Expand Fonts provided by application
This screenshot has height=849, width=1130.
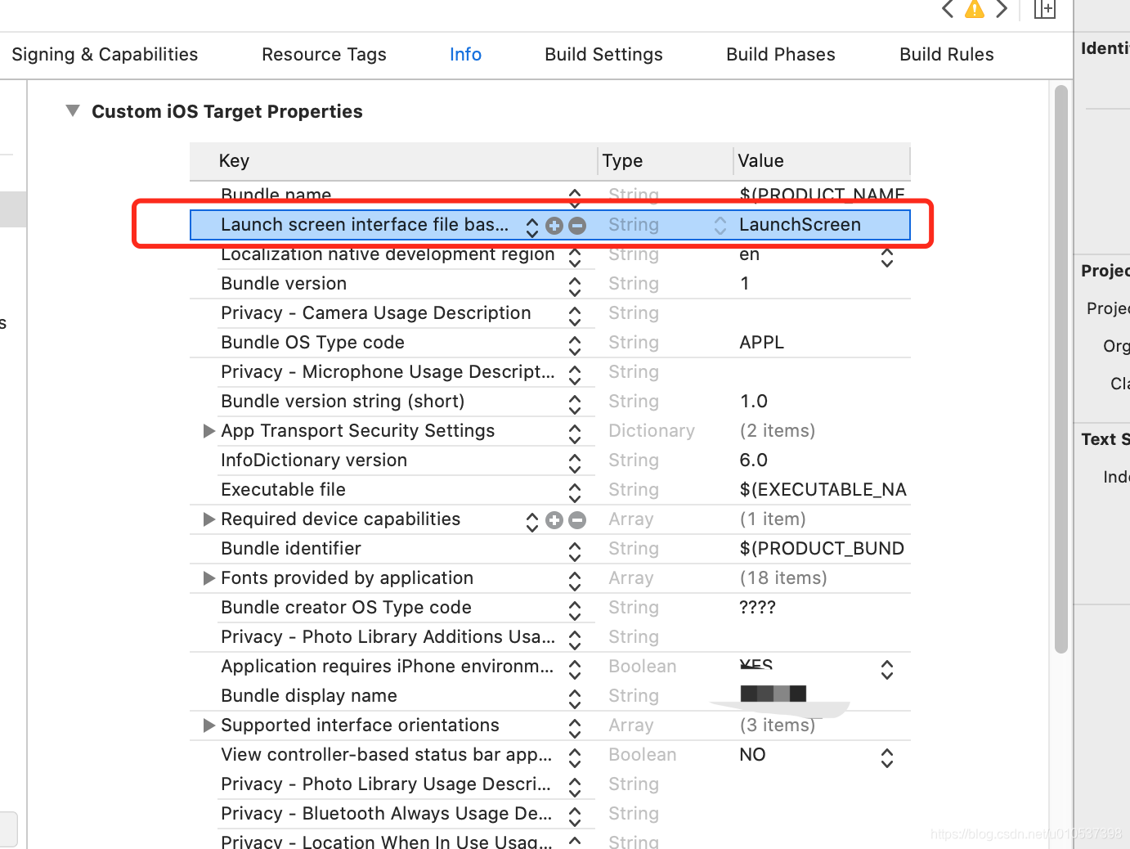click(209, 578)
